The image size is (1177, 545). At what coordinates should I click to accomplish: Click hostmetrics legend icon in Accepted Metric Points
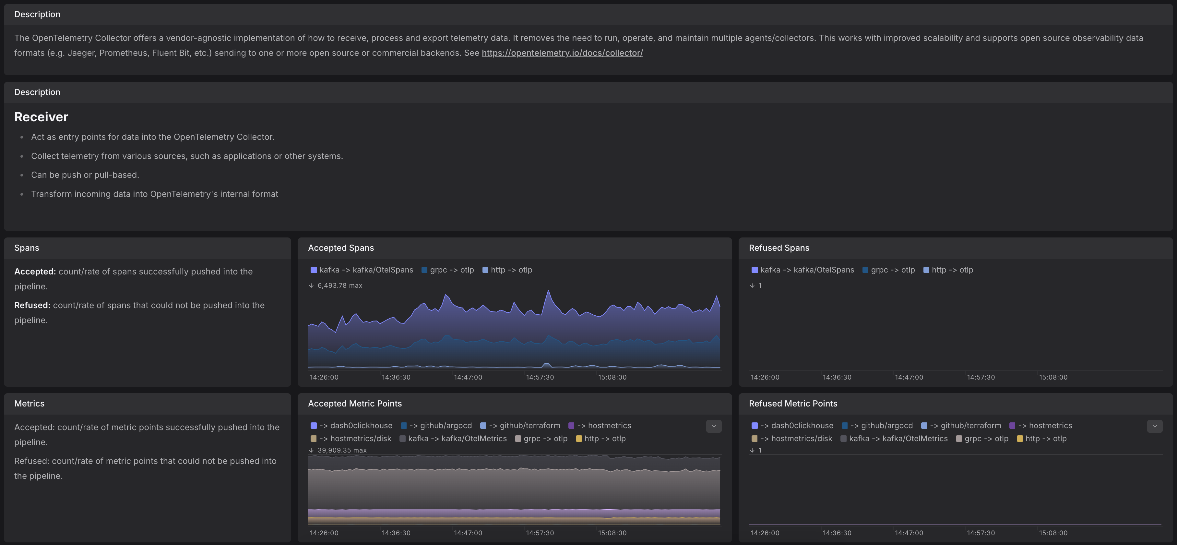coord(571,426)
